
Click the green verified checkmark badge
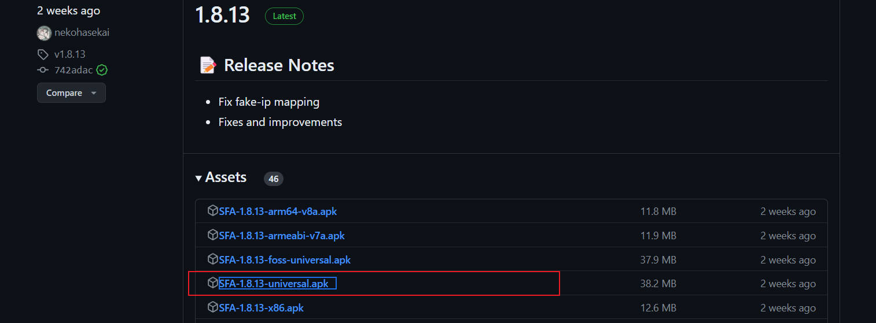point(102,70)
